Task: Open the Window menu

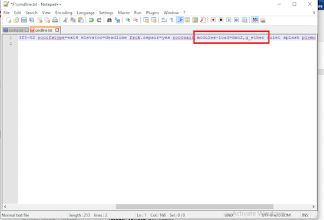Action: (171, 12)
